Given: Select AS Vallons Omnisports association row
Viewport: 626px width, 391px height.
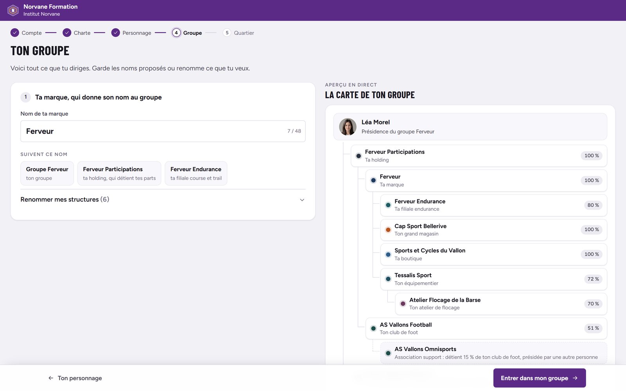Looking at the screenshot, I should point(494,353).
